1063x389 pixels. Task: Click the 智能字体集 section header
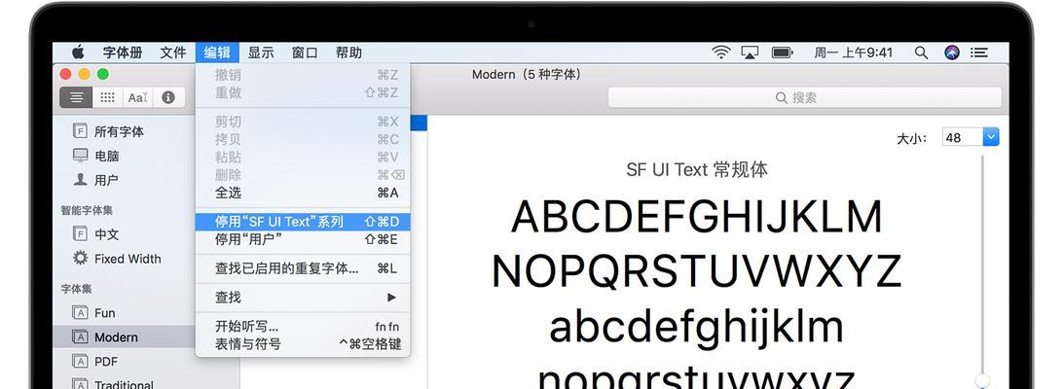pyautogui.click(x=87, y=211)
